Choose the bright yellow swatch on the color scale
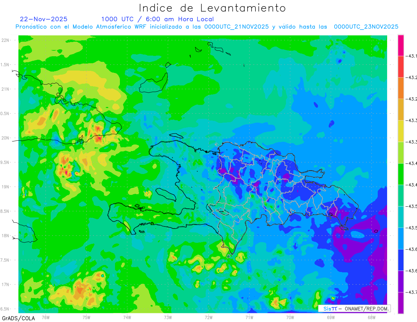Viewport: 417px width, 322px height. (401, 131)
